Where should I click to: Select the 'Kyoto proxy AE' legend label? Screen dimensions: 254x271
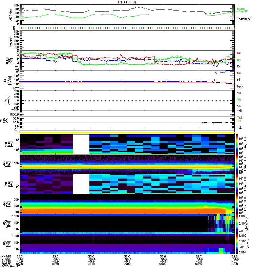242,10
